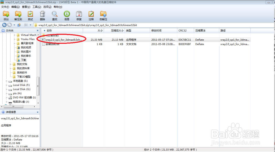The height and width of the screenshot is (152, 275).
Task: Sort by the 大小 column header
Action: click(x=93, y=31)
